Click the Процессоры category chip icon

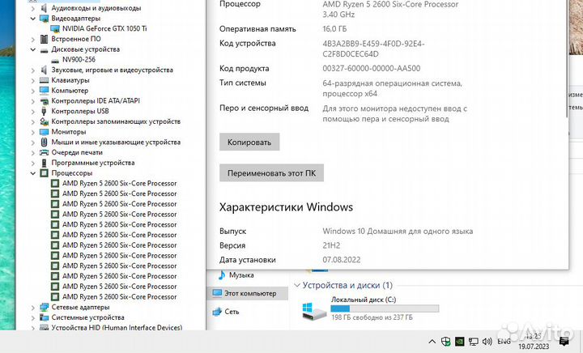coord(44,173)
